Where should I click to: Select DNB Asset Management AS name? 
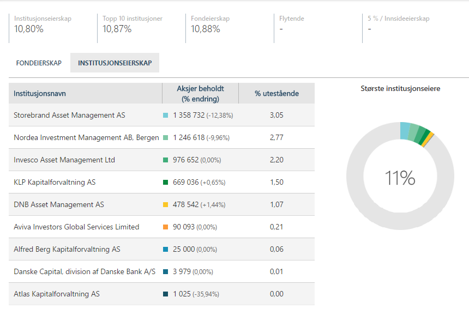tap(59, 205)
